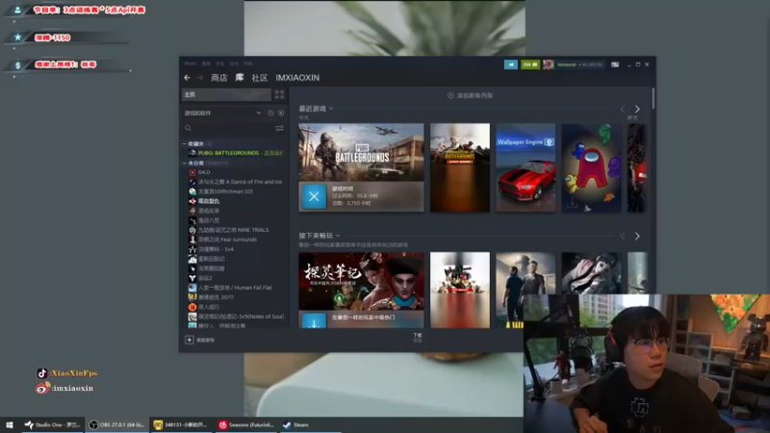Go forward with the right arrow in Steam
The image size is (770, 433).
click(200, 78)
